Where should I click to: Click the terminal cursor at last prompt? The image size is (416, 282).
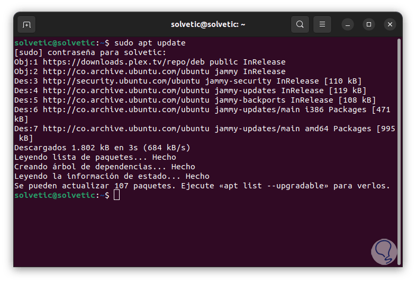coord(117,196)
